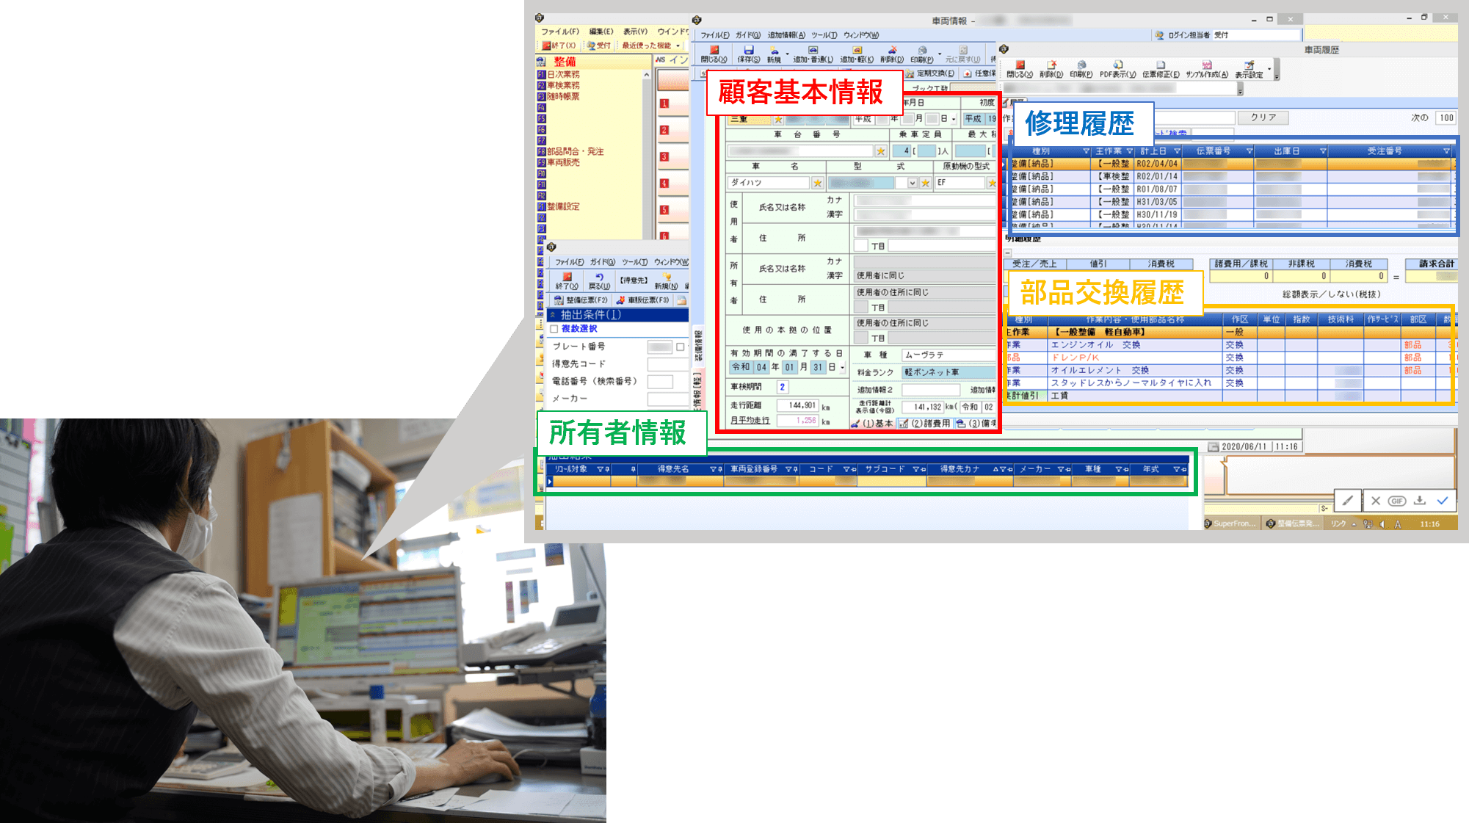Image resolution: width=1469 pixels, height=823 pixels.
Task: Select F9 車両販売 in sidebar
Action: click(559, 162)
